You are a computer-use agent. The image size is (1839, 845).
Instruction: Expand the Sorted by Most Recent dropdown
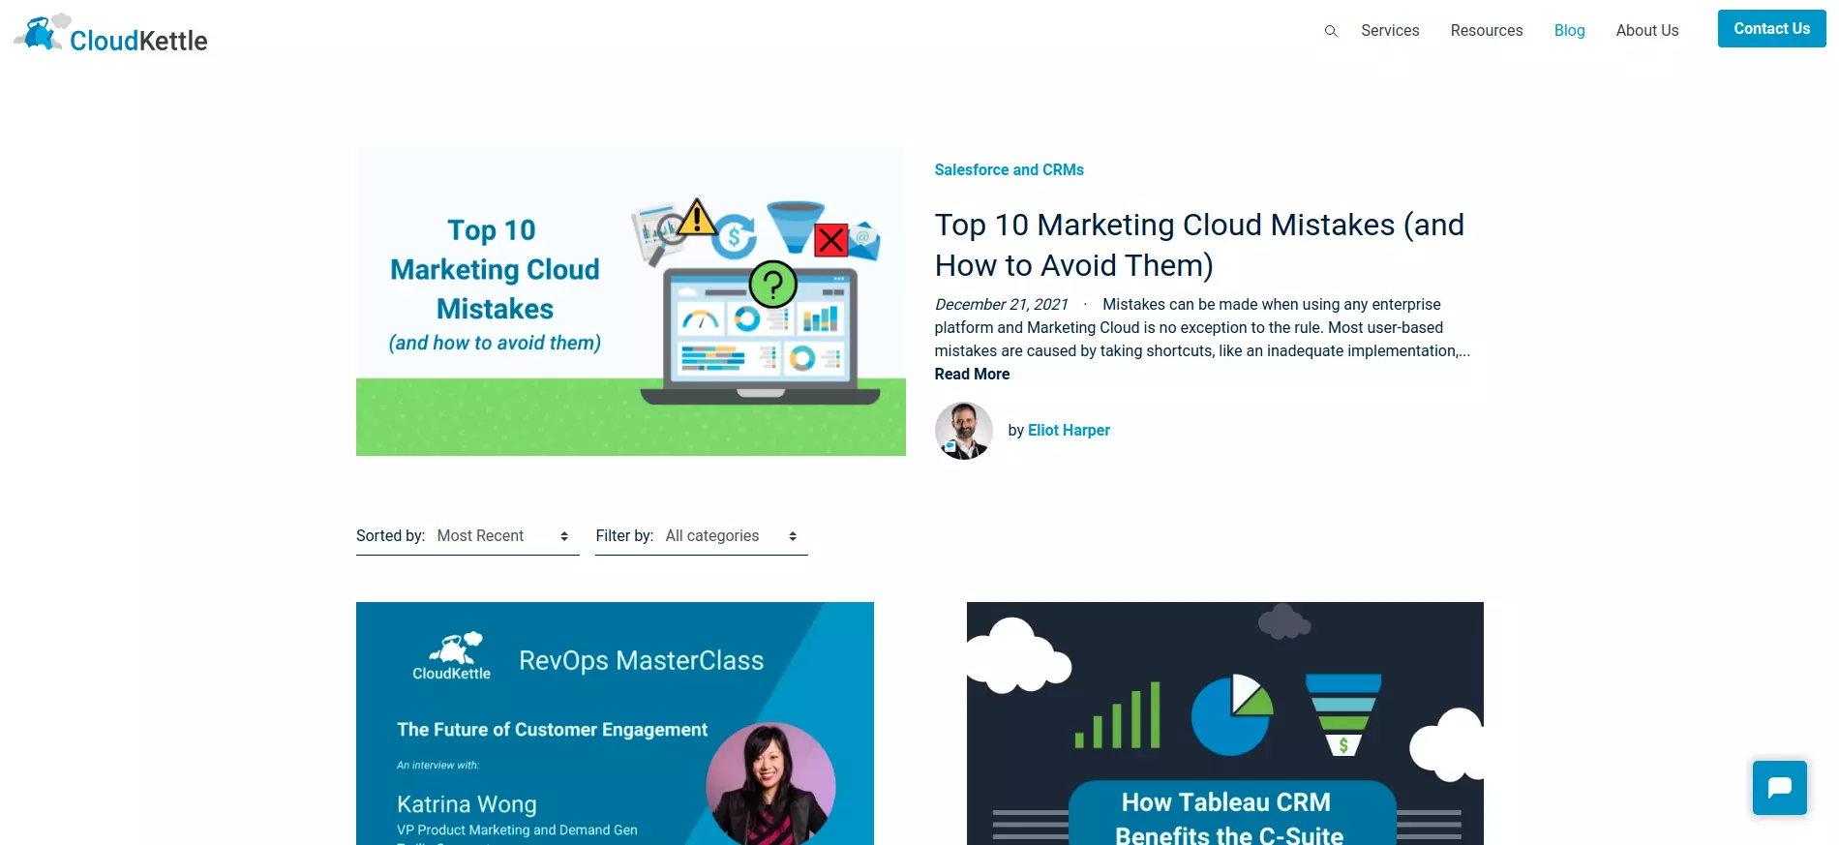coord(502,536)
